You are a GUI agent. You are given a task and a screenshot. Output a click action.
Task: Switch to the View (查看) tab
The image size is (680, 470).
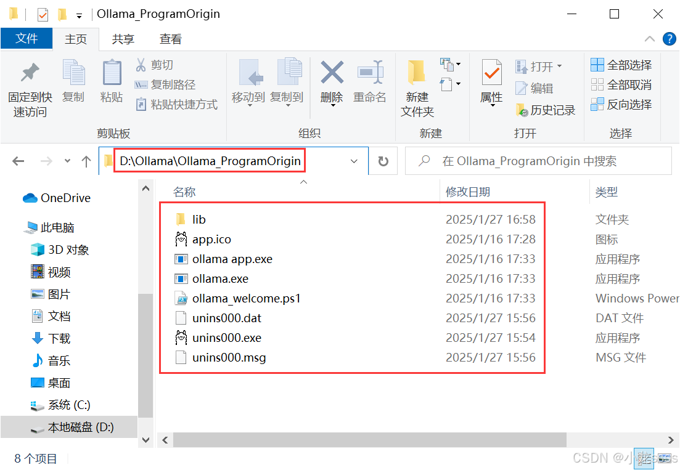(x=170, y=39)
